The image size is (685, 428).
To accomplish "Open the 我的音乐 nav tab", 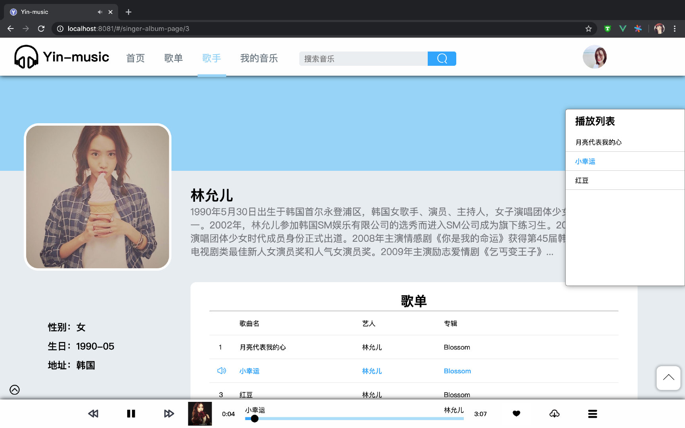I will point(259,58).
